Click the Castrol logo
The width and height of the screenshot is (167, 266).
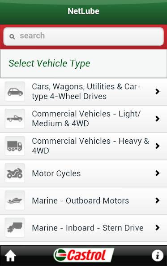84,255
